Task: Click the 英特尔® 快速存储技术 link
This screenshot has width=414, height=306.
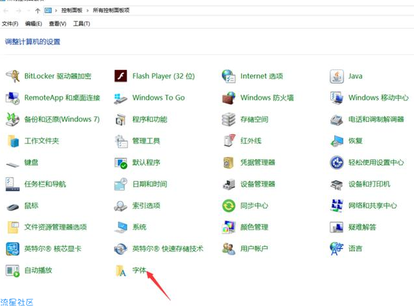Action: pyautogui.click(x=168, y=249)
